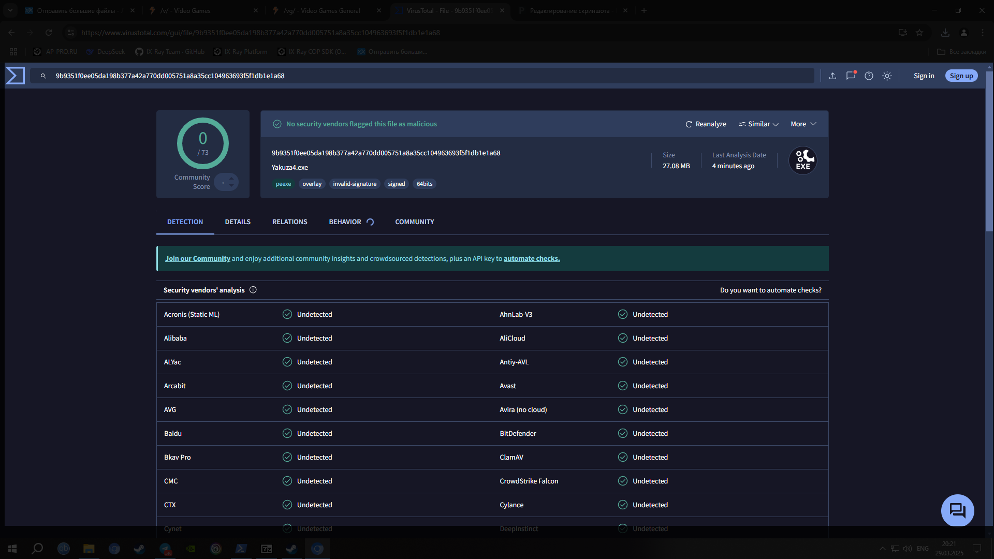Viewport: 994px width, 559px height.
Task: Select the BitDefender vendor name
Action: coord(518,433)
